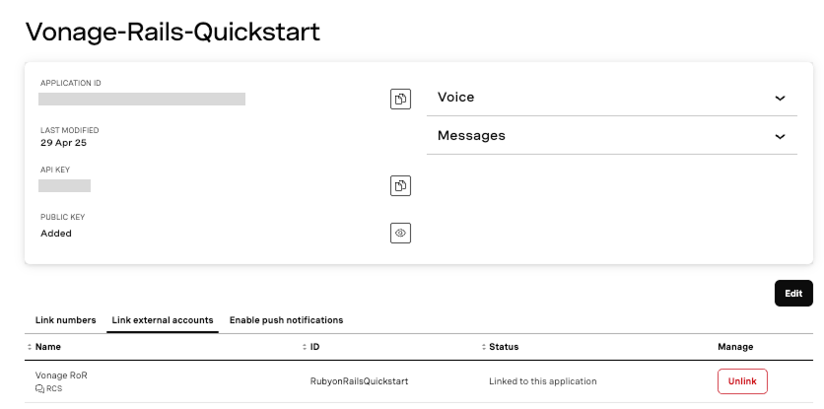Reveal the public key with eye icon
Screen dimensions: 824x409
click(400, 234)
